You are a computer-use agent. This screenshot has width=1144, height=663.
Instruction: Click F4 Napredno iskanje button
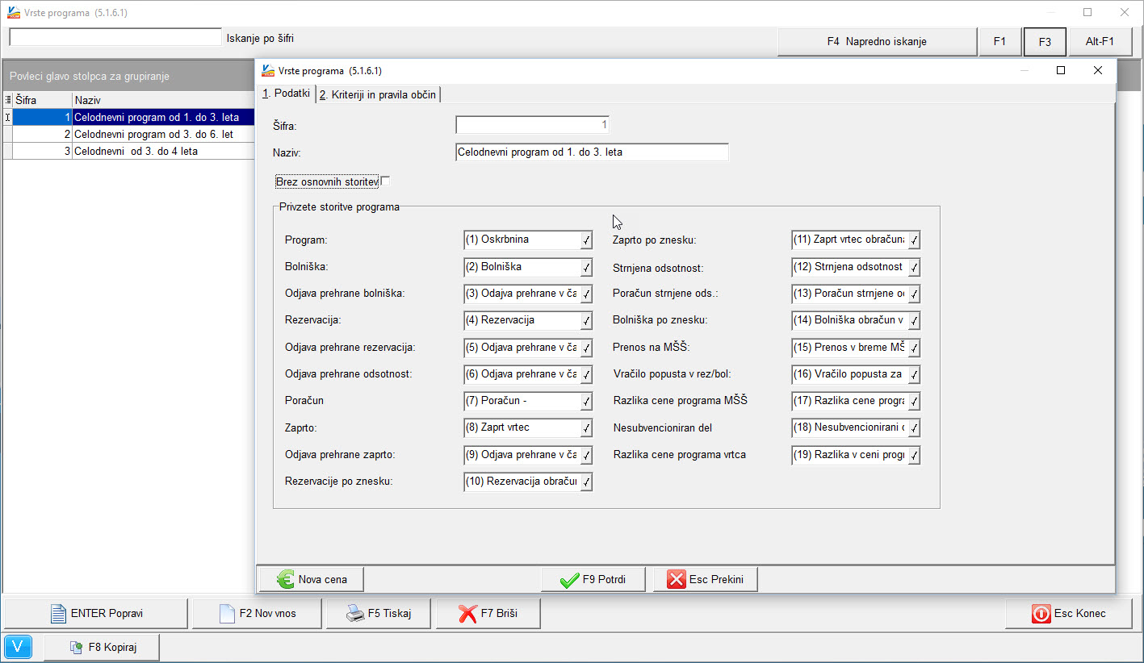tap(877, 42)
